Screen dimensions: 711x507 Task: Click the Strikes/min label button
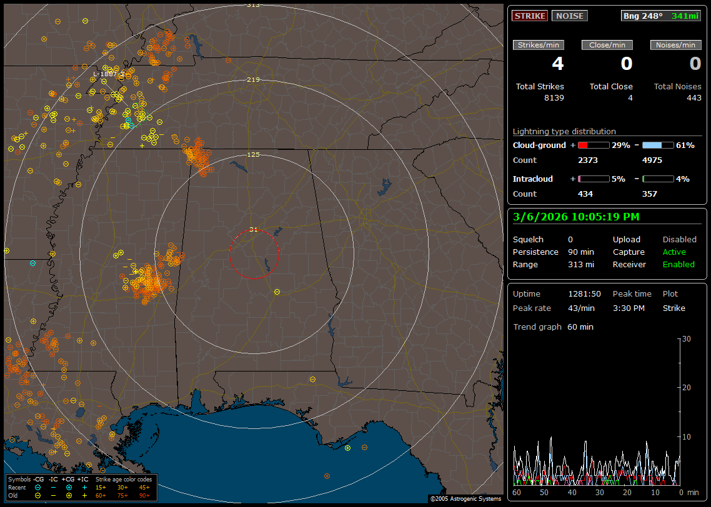538,45
